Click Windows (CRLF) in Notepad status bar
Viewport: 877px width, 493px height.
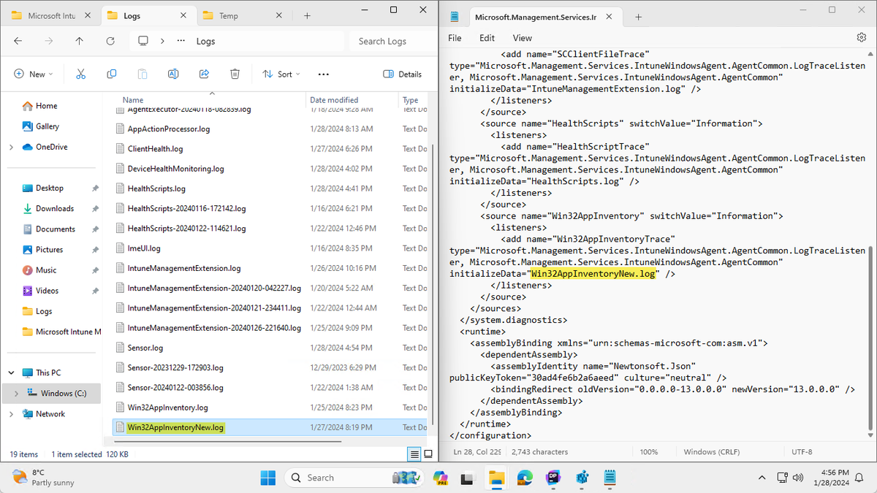(x=711, y=452)
